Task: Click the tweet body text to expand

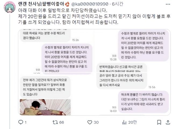Action: (x=94, y=16)
